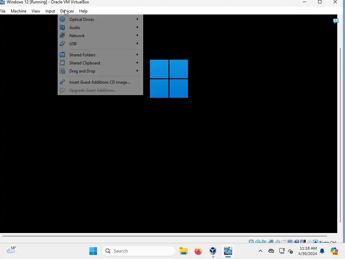
Task: Open the notification bell in system tray
Action: coord(322,251)
